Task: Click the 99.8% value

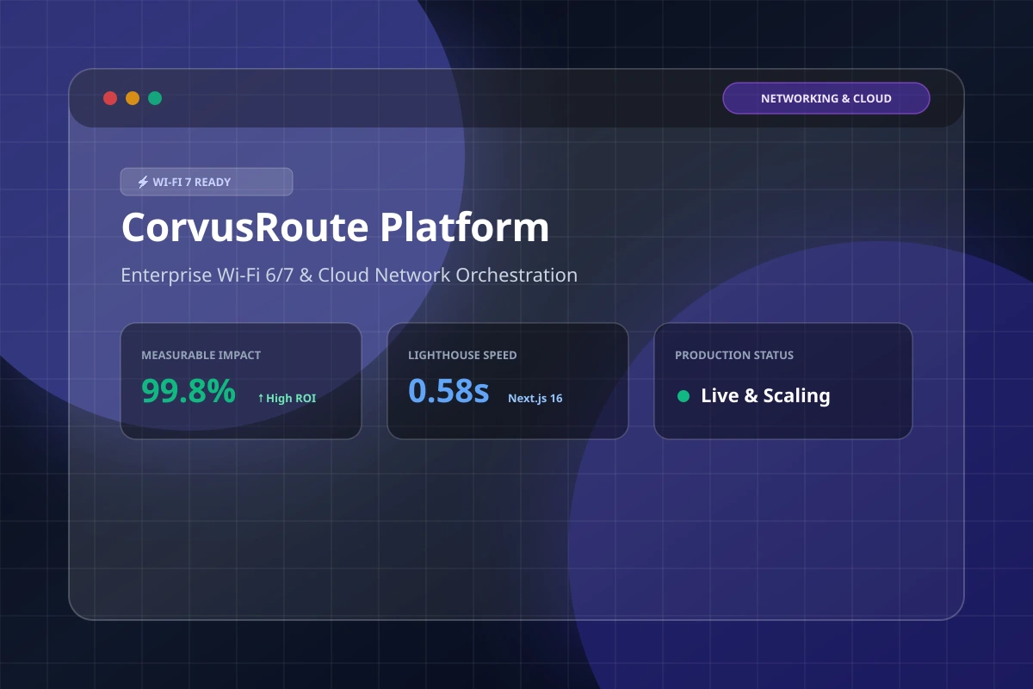Action: pos(189,391)
